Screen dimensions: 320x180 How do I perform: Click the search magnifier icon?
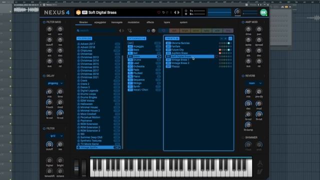pyautogui.click(x=78, y=30)
